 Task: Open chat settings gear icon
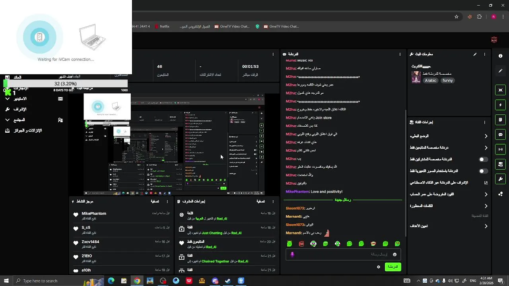pos(379,267)
